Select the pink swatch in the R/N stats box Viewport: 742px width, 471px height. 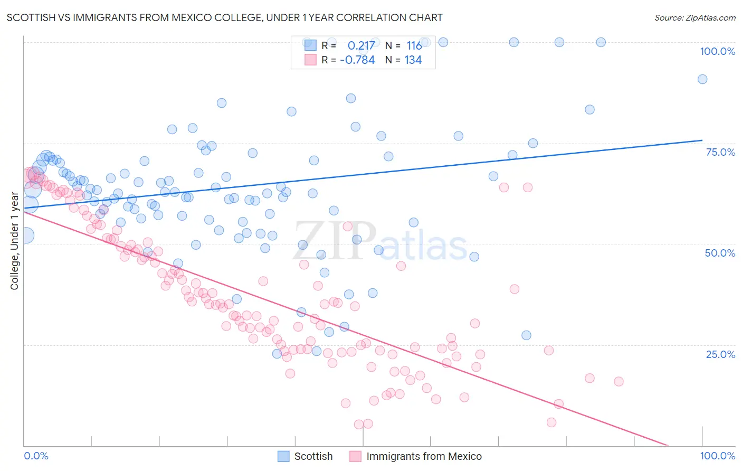coord(310,60)
